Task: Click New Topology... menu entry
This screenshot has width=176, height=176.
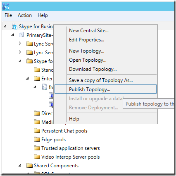Action: (x=87, y=51)
